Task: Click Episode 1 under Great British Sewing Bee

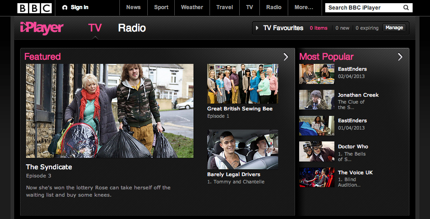Action: tap(218, 116)
